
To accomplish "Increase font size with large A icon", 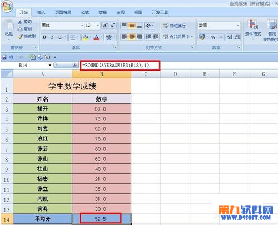I will click(x=105, y=26).
